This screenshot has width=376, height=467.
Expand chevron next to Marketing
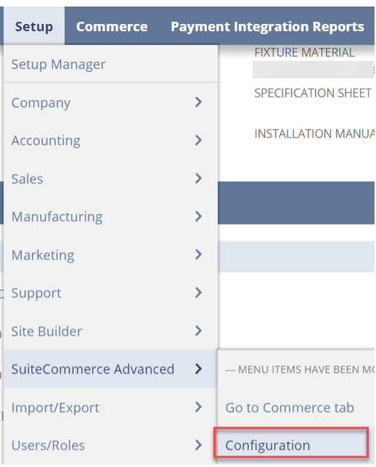coord(198,255)
